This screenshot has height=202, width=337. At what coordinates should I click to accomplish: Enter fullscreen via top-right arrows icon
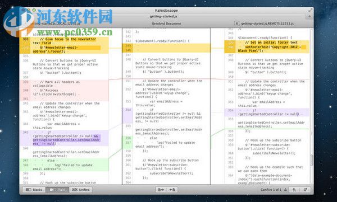click(x=310, y=10)
